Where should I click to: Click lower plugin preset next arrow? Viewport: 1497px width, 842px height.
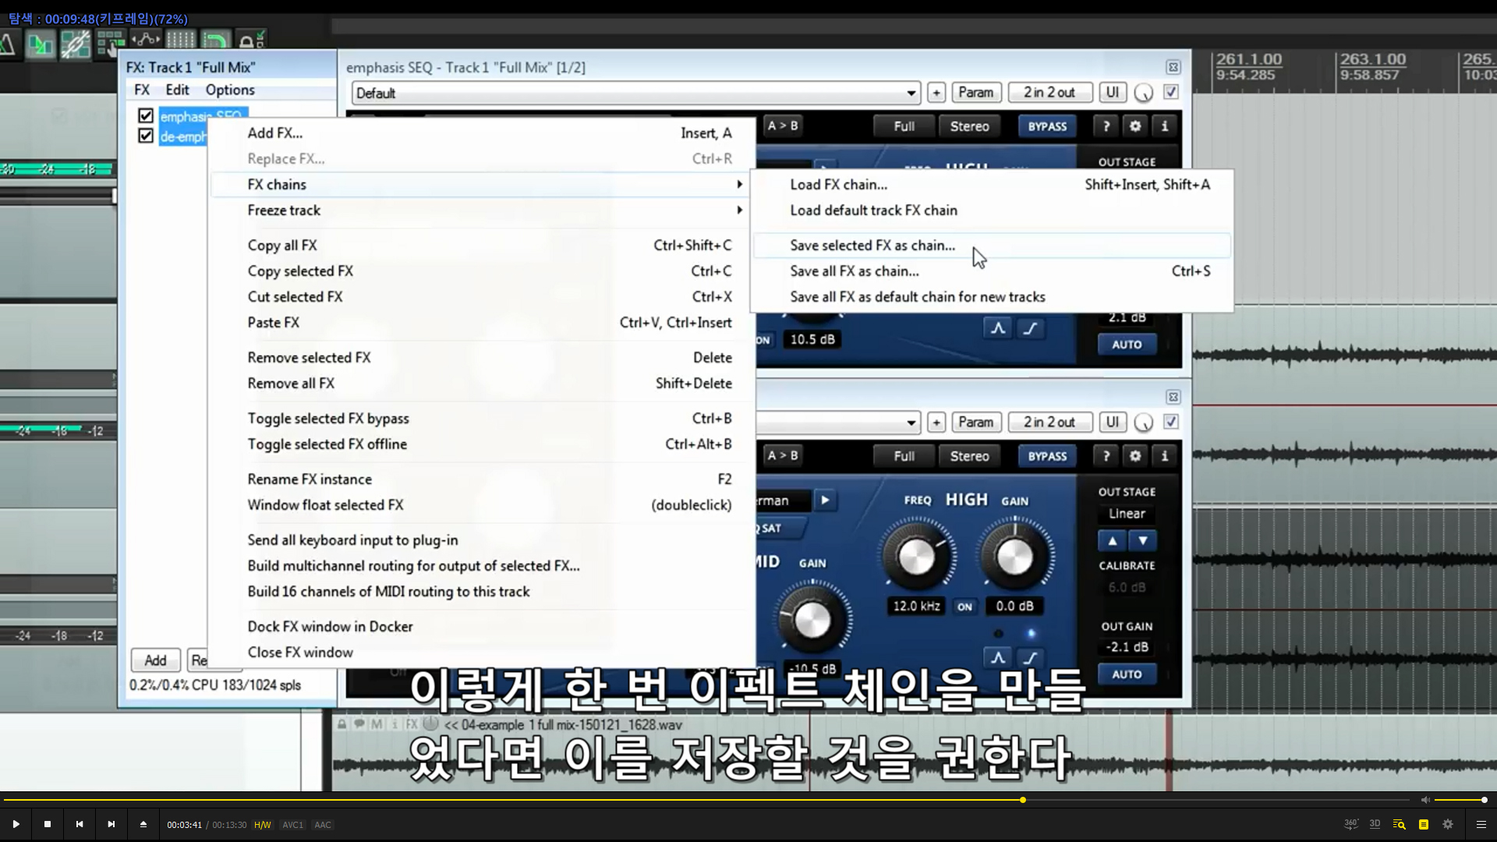click(x=825, y=500)
